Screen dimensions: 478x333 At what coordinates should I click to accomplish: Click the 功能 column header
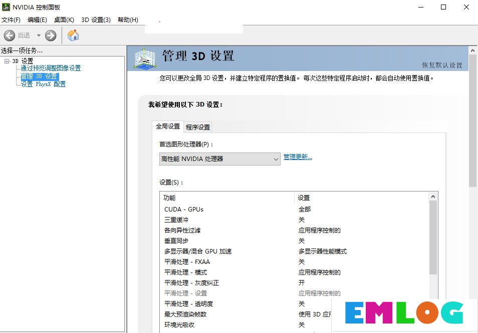click(x=227, y=197)
